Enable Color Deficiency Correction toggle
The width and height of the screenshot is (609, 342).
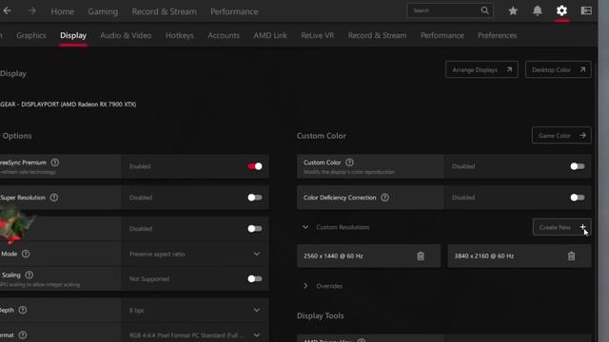click(x=578, y=198)
